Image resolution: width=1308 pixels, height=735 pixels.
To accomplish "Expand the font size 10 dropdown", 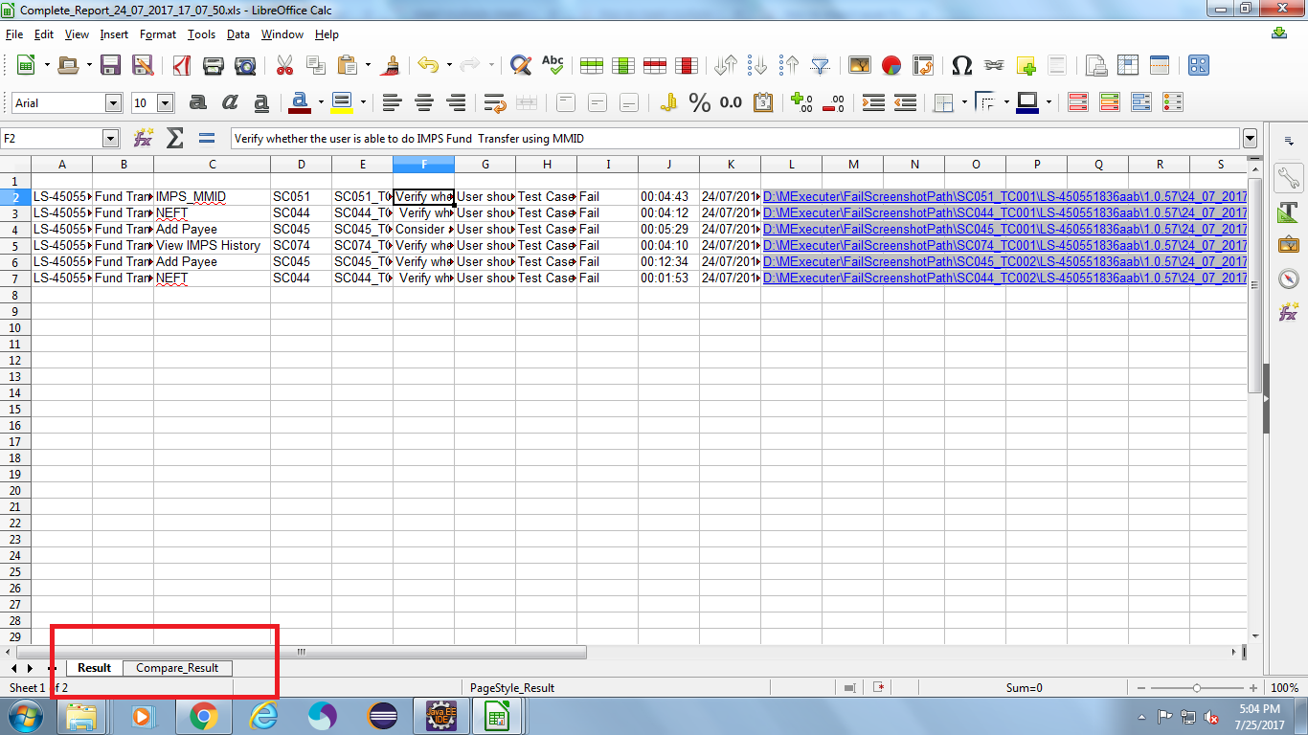I will pos(166,102).
